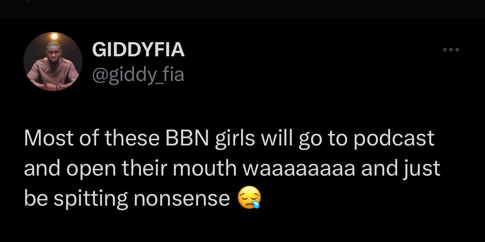Open the GIDDYFIA display name link

tap(138, 50)
